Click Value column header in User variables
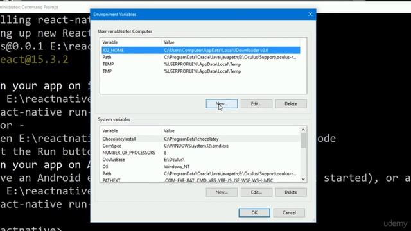 pos(231,42)
